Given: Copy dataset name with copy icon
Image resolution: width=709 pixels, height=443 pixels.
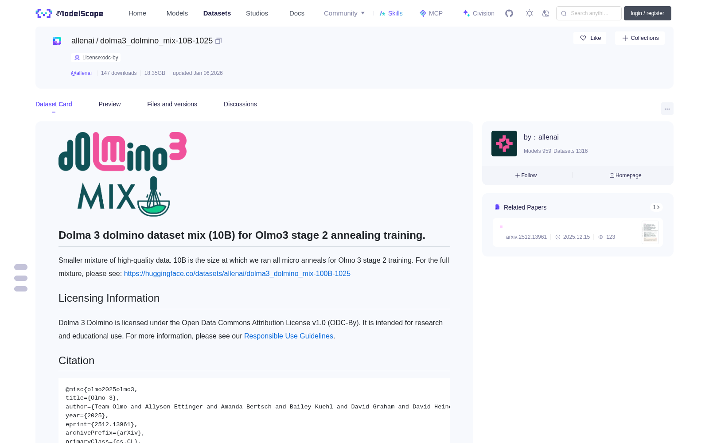Looking at the screenshot, I should point(218,41).
